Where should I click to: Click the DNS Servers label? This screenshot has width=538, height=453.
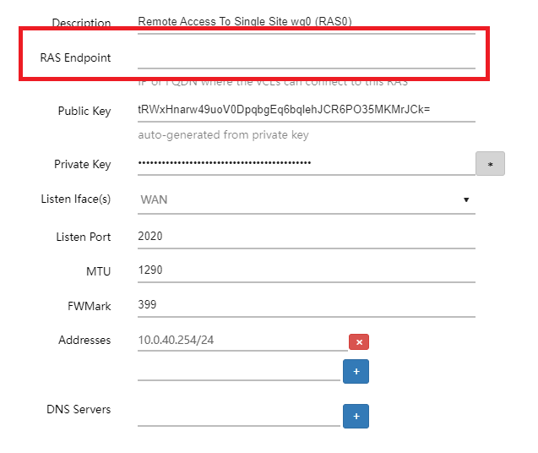pos(79,409)
